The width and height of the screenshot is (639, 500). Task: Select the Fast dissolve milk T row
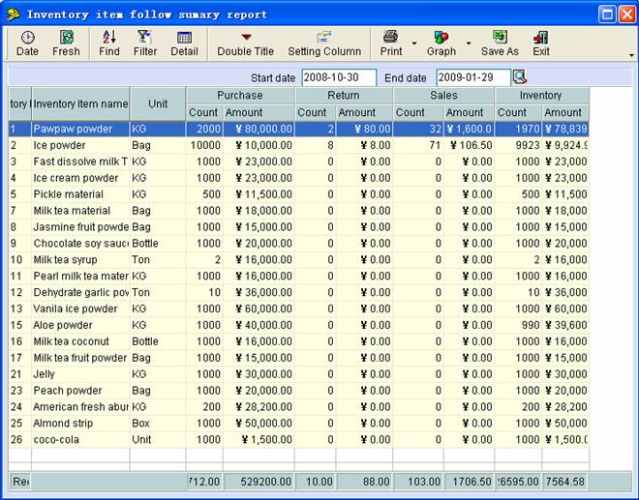299,162
